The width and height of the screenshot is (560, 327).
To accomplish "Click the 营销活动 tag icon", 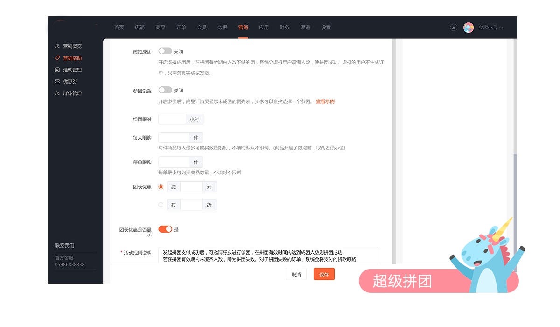I will [x=57, y=58].
